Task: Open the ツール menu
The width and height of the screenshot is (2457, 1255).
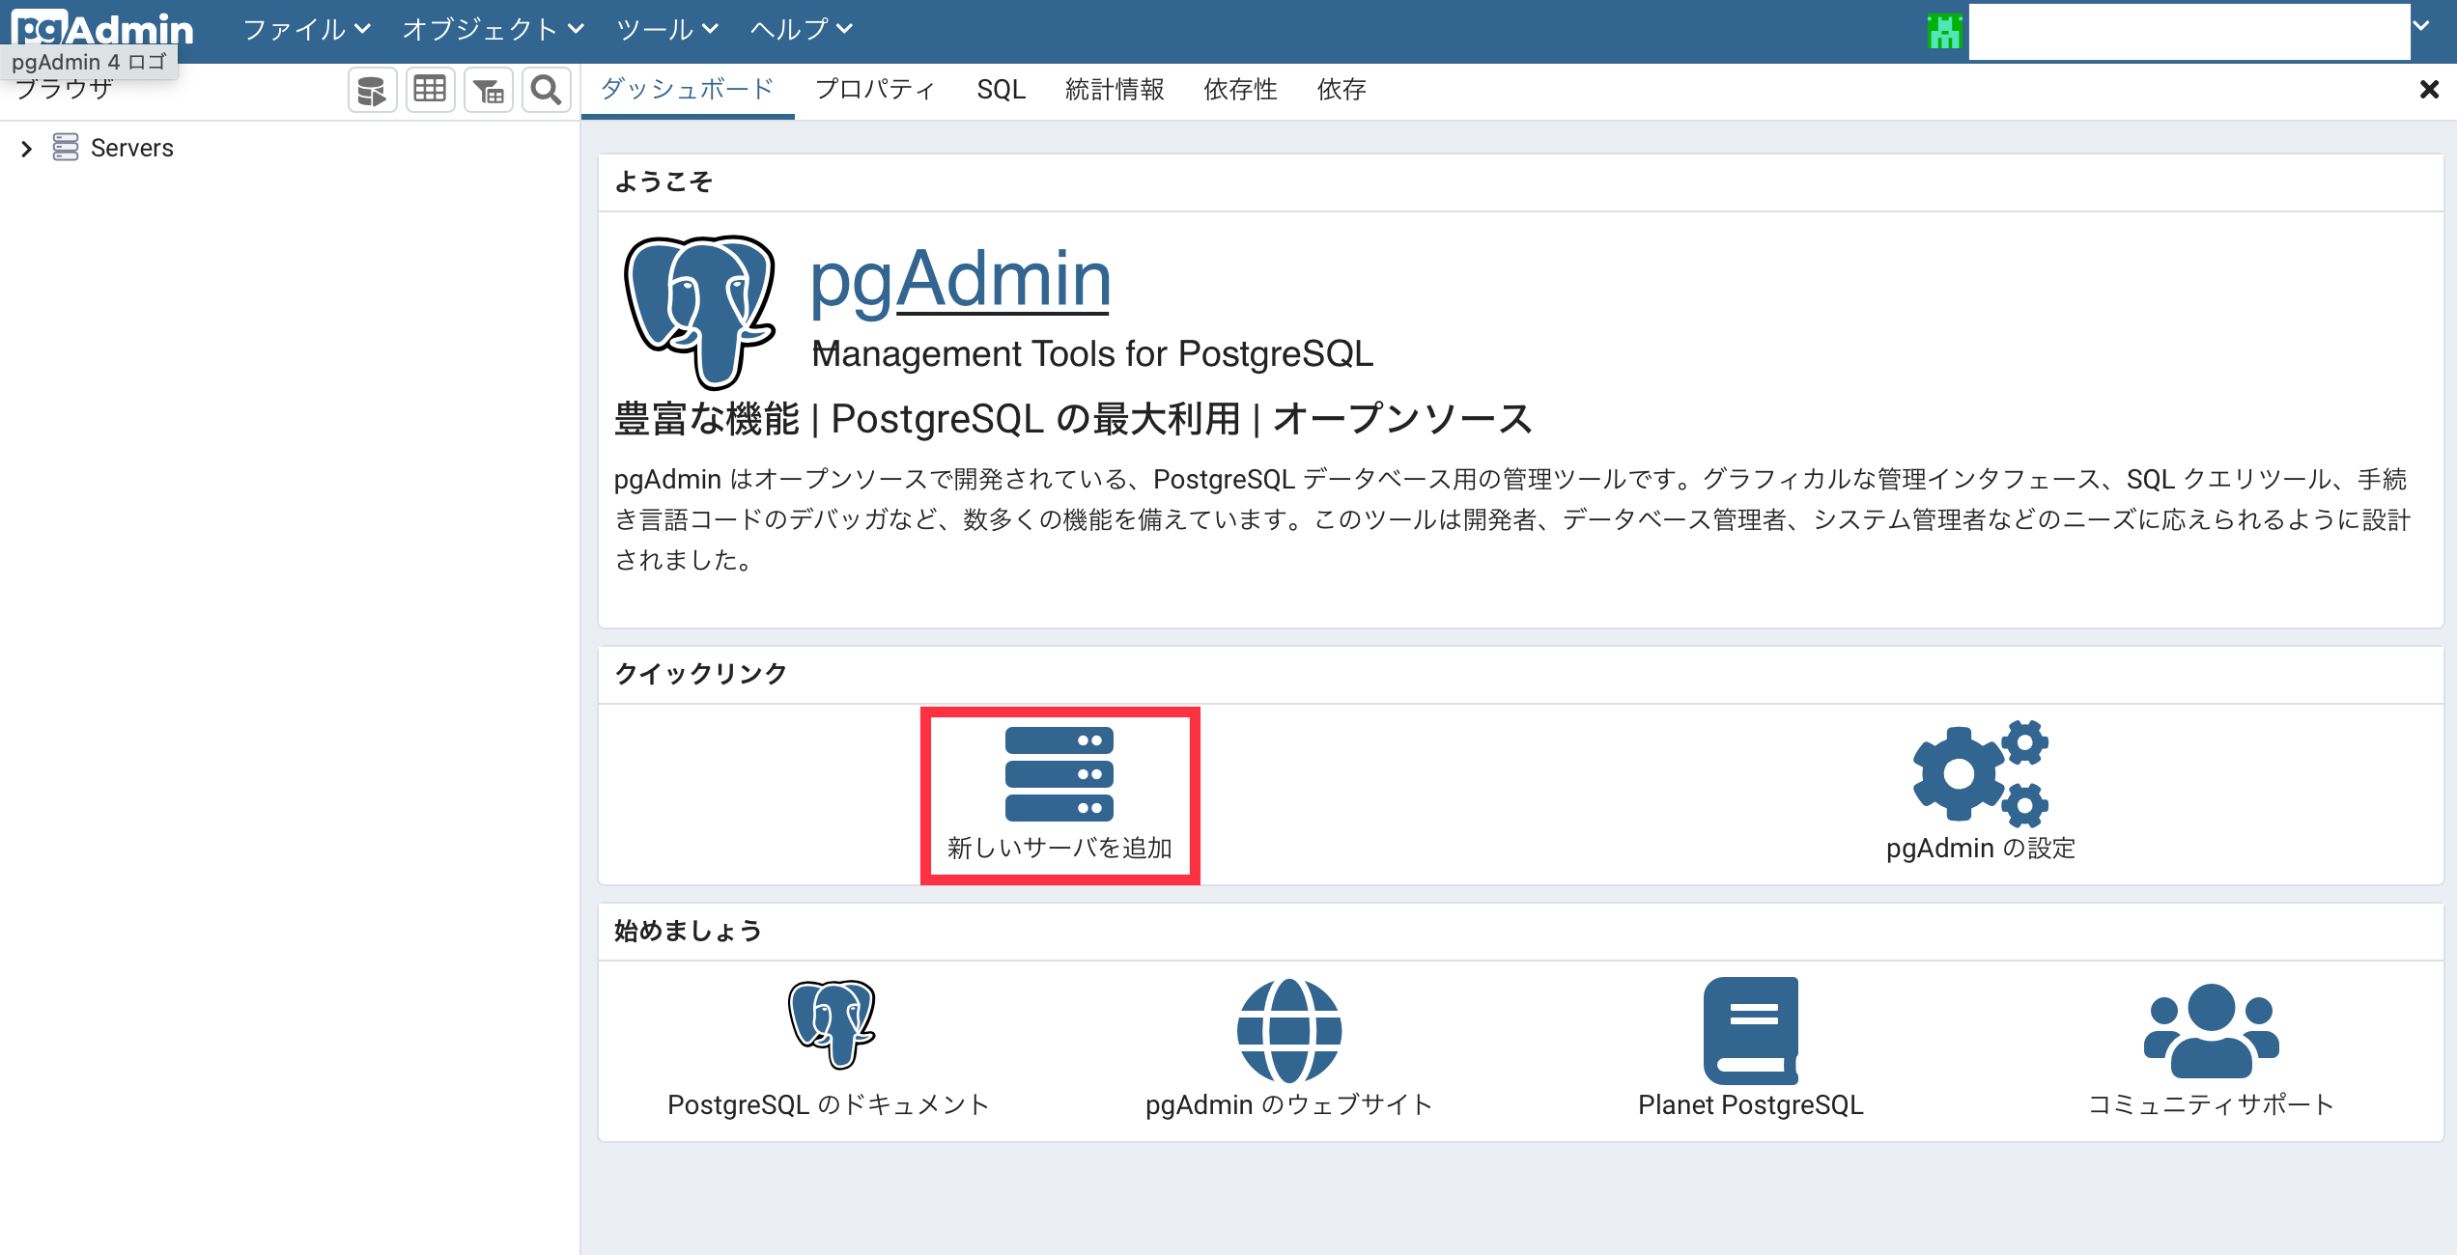Action: [666, 30]
